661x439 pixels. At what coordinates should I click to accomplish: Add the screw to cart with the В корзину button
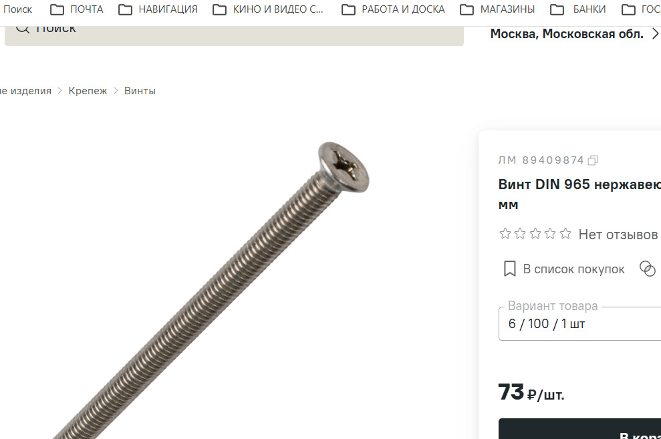click(579, 429)
